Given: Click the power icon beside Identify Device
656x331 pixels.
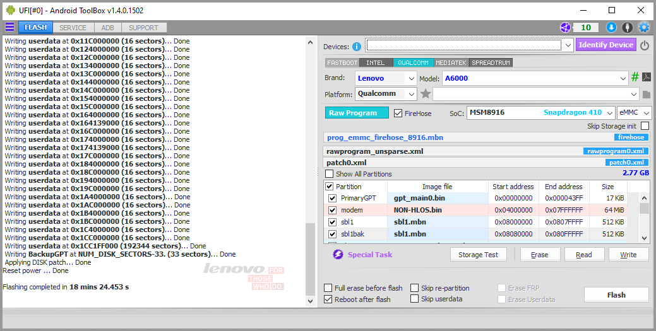Looking at the screenshot, I should 645,45.
